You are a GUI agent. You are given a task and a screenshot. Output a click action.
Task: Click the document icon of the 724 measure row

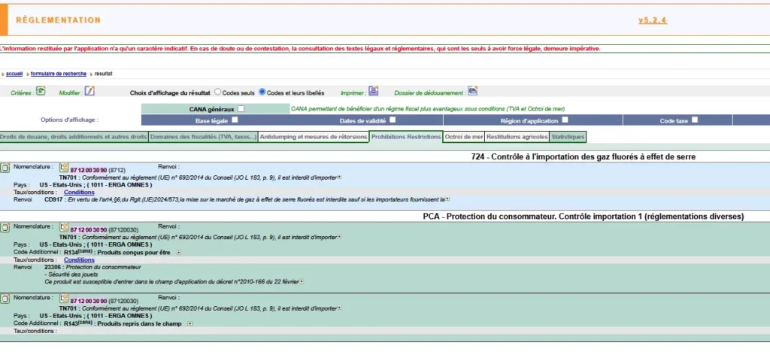(5, 167)
